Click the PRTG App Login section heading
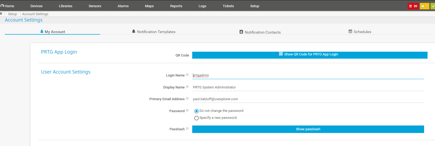Screen dimensions: 435x146 59,52
